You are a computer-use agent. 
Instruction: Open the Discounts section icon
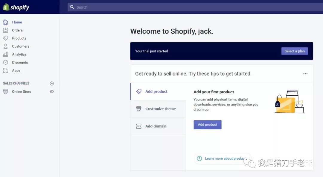(x=6, y=62)
